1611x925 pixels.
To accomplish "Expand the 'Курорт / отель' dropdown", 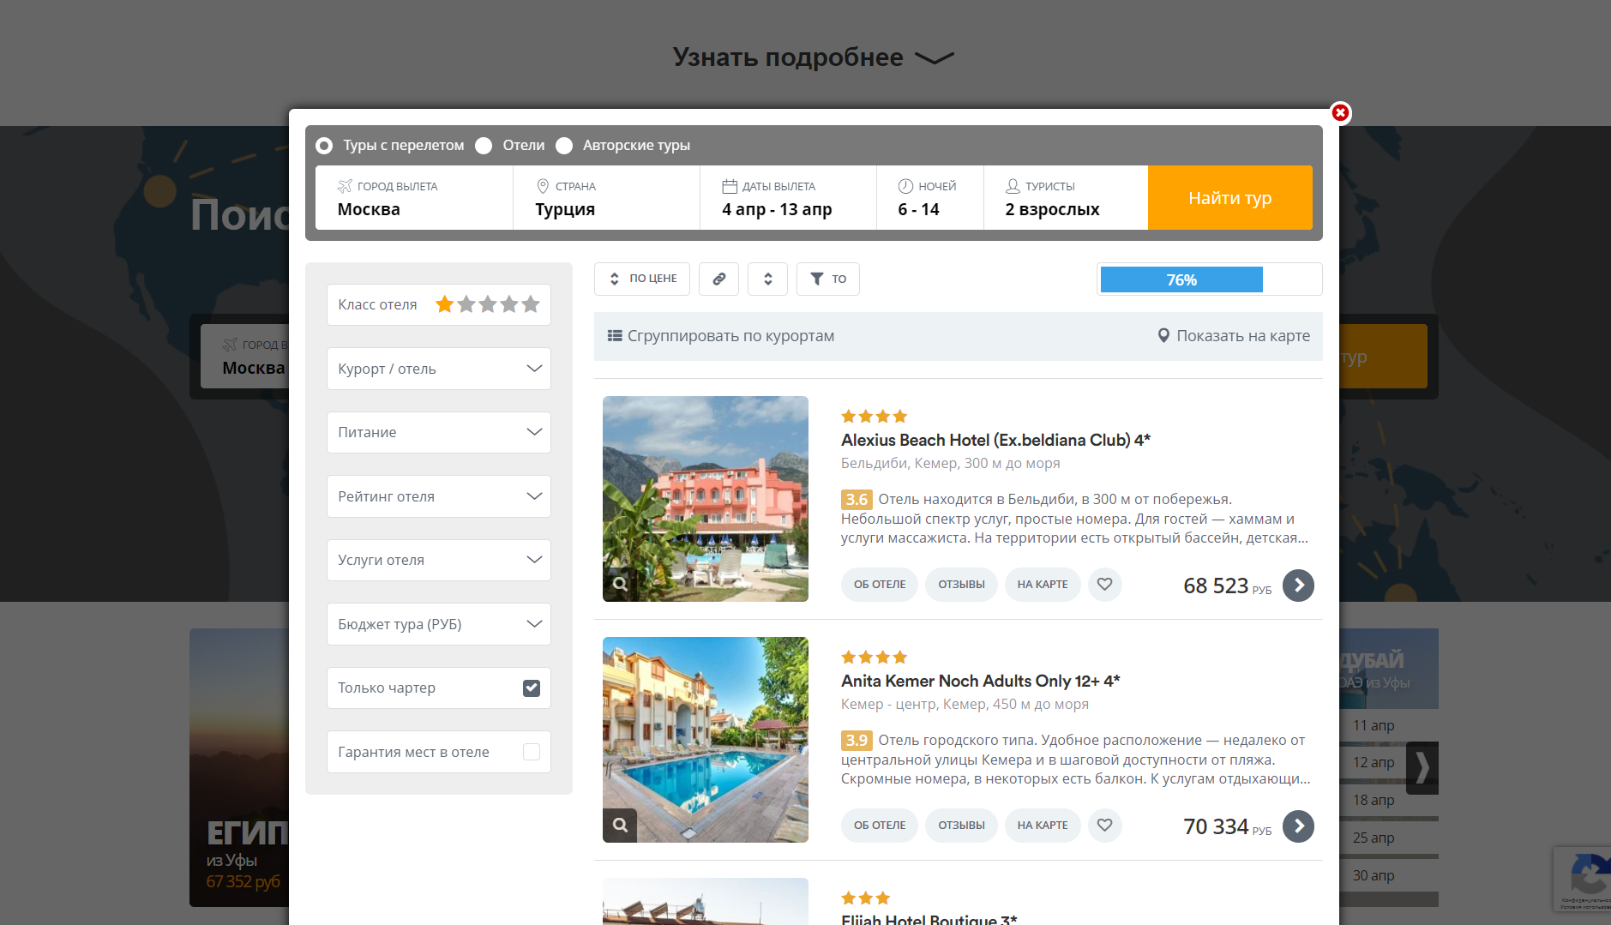I will coord(439,369).
